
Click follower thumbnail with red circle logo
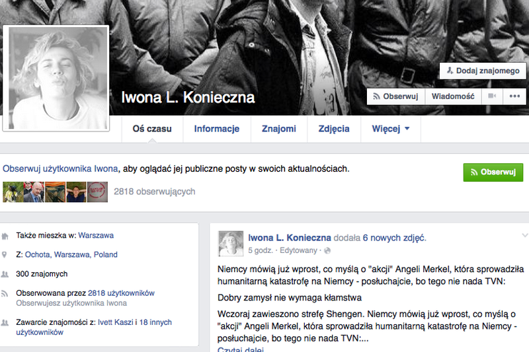click(97, 192)
